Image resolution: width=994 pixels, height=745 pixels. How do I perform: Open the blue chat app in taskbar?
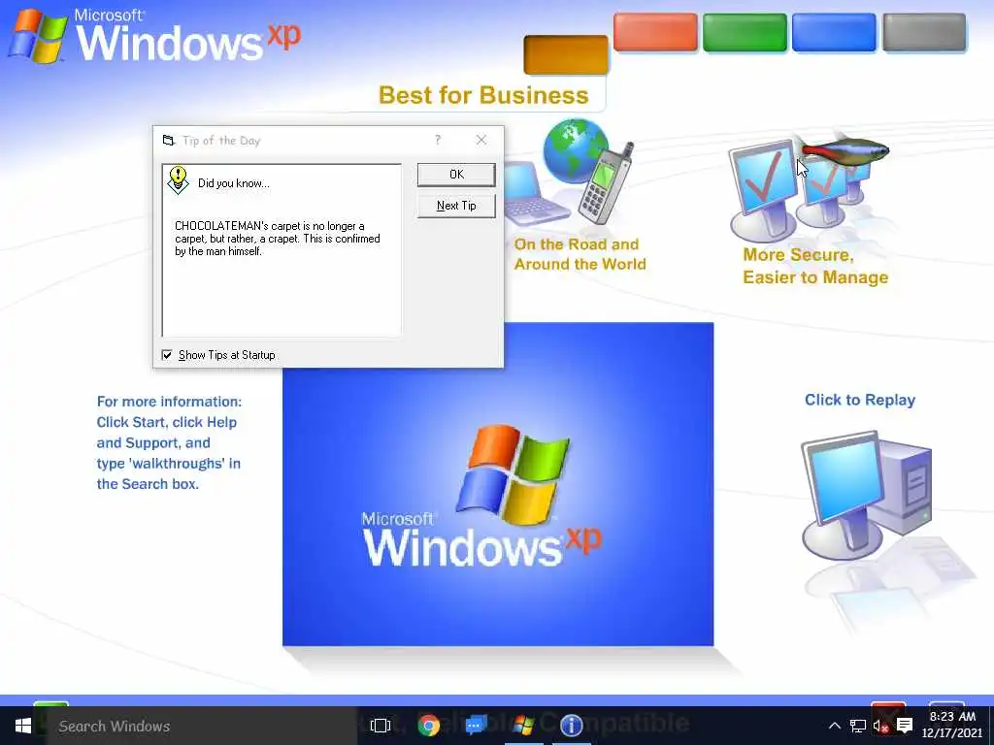pos(476,726)
